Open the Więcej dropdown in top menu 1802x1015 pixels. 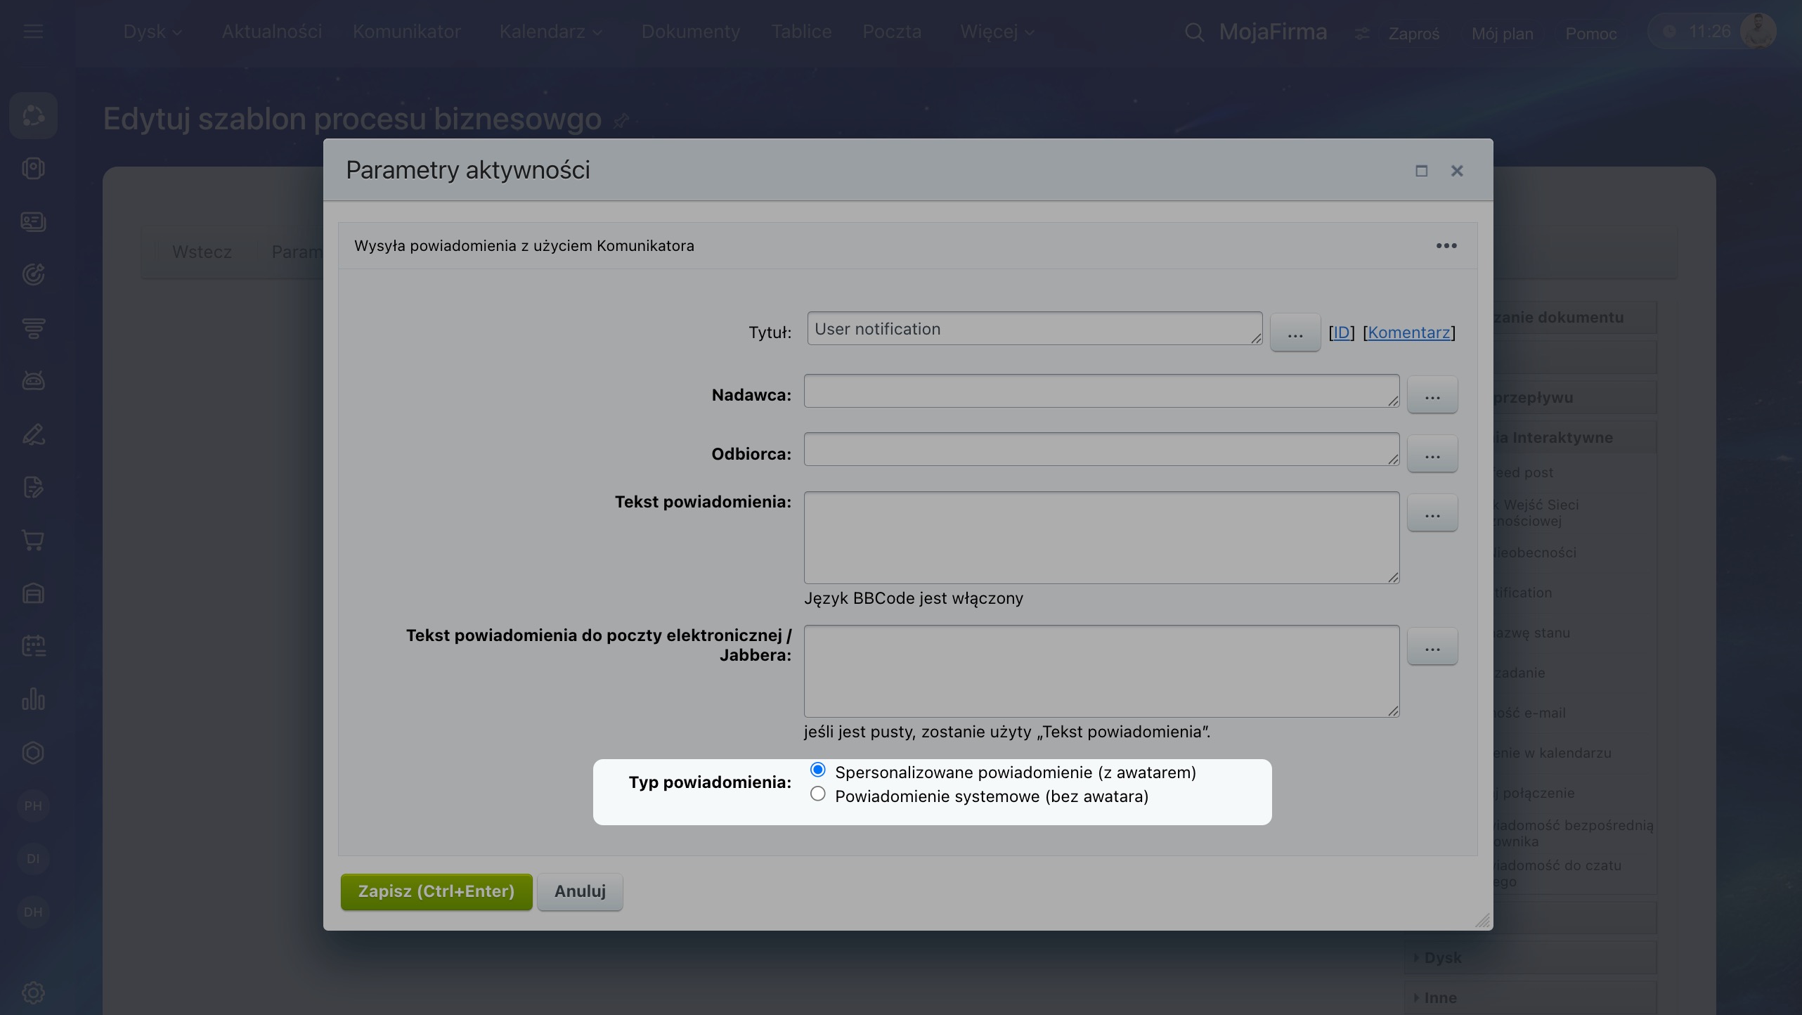[x=997, y=32]
